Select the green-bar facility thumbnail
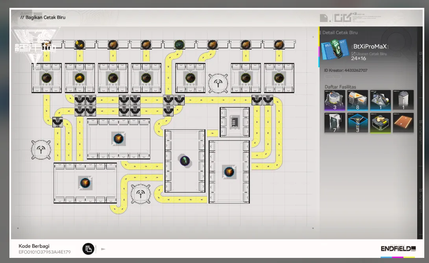The height and width of the screenshot is (263, 429). (380, 123)
